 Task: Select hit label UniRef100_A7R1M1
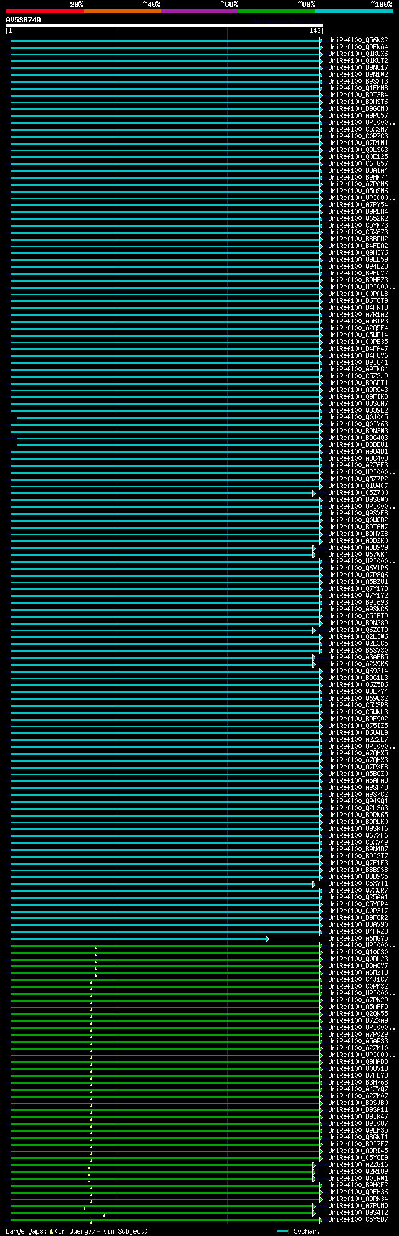[358, 143]
